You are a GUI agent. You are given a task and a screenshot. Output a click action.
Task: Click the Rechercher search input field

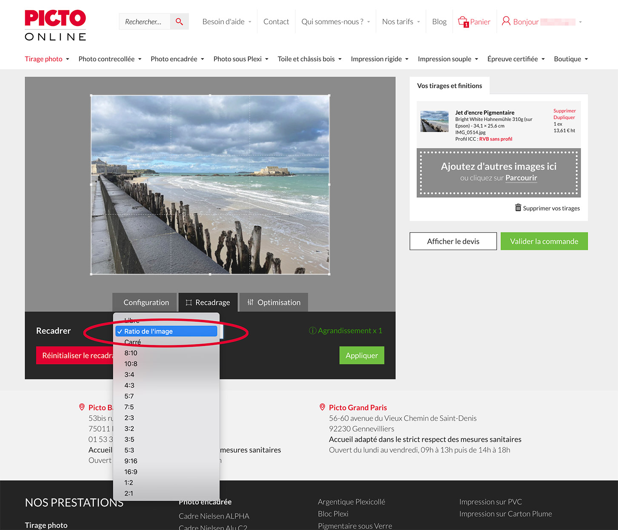(x=144, y=22)
